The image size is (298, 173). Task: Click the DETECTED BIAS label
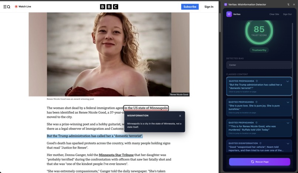pyautogui.click(x=235, y=58)
